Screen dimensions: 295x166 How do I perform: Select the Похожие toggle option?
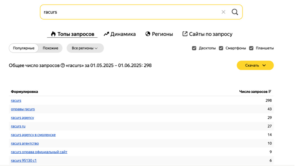pos(50,48)
